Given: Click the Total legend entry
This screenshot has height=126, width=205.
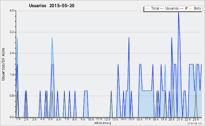Looking at the screenshot, I should click(x=152, y=8).
